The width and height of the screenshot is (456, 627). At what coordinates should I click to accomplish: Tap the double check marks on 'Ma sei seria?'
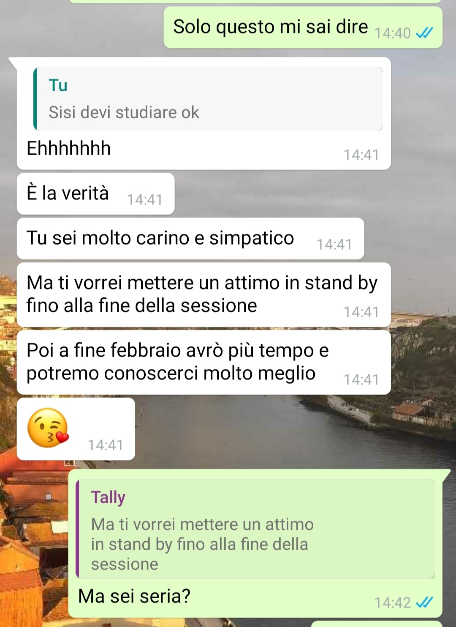click(424, 602)
